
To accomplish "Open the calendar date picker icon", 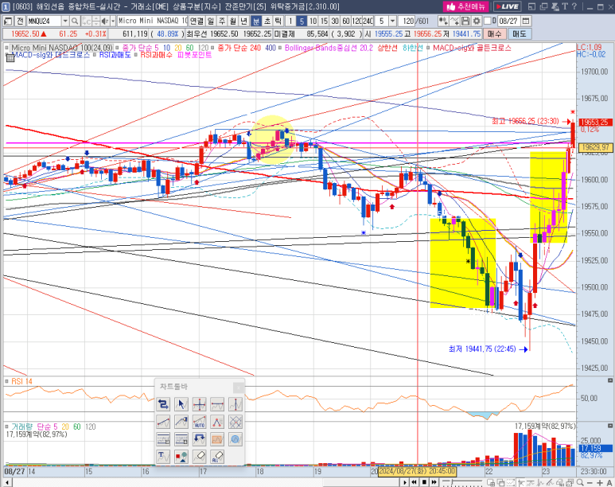I will coord(526,21).
